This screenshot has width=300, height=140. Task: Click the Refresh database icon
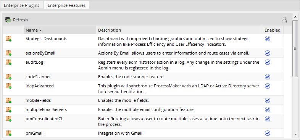[8, 20]
